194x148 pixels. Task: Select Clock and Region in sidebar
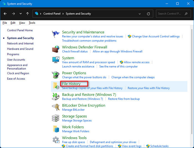pos(18,73)
